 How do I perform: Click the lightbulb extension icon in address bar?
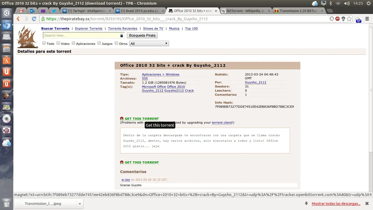coord(343,19)
